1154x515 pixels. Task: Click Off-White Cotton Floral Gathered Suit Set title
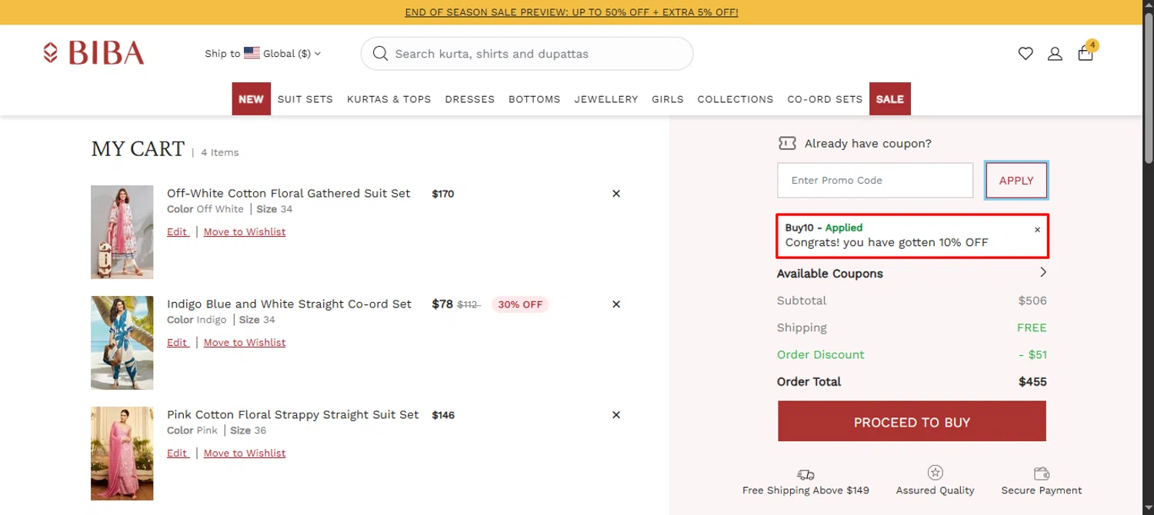point(288,194)
